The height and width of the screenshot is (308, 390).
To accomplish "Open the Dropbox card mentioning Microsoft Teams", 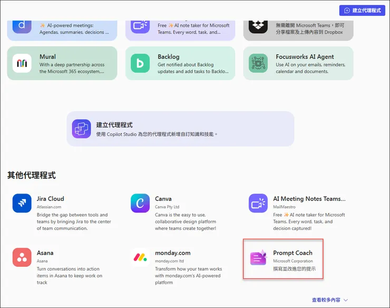I will pos(298,31).
